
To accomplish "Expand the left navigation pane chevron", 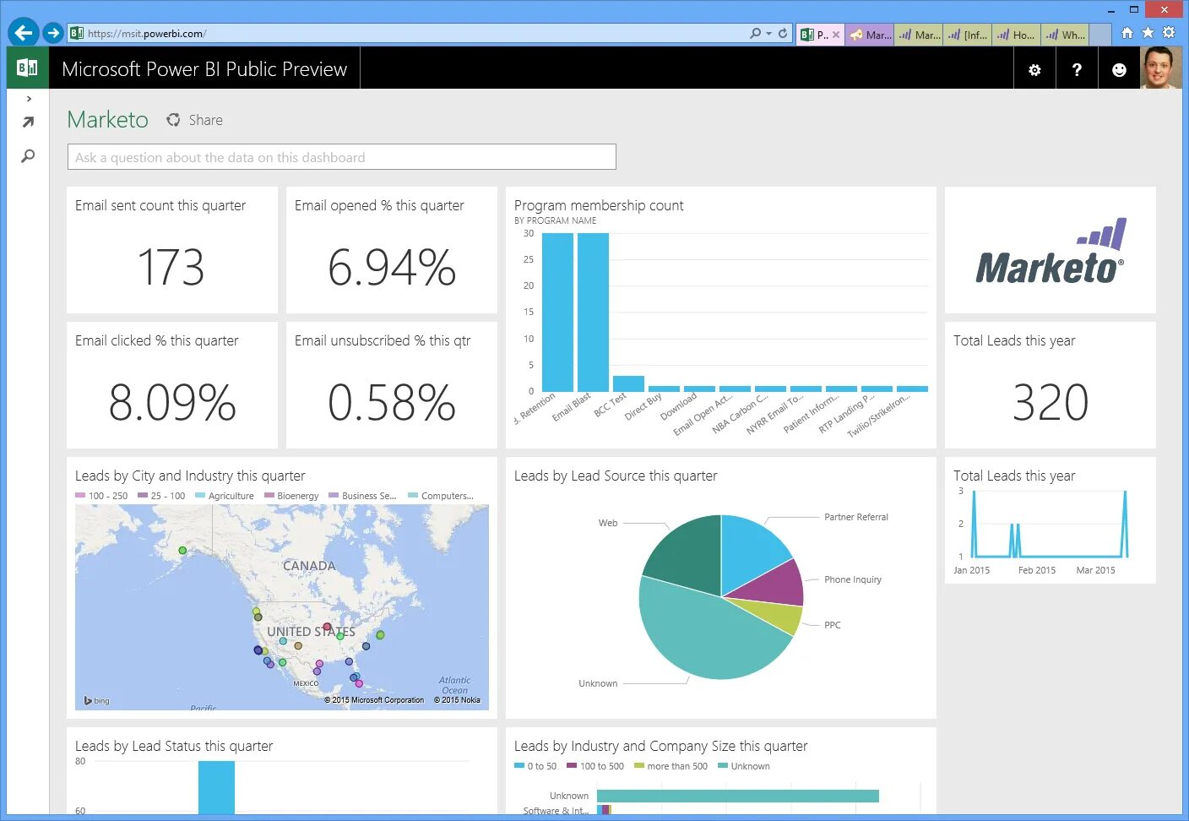I will click(x=29, y=99).
